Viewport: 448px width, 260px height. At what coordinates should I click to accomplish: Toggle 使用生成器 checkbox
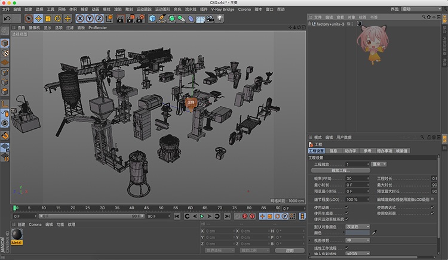pyautogui.click(x=346, y=213)
